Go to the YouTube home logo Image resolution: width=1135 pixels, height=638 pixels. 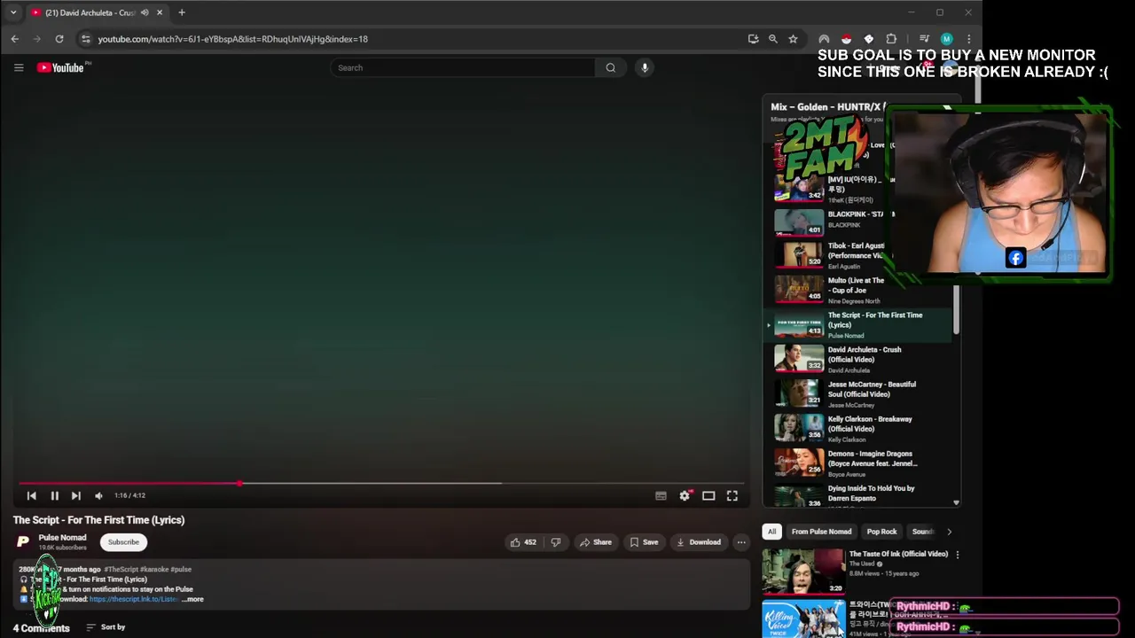(60, 67)
